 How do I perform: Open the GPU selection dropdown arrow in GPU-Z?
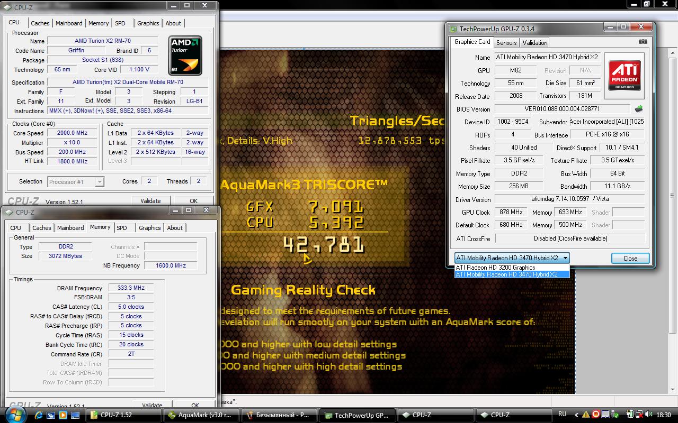565,258
